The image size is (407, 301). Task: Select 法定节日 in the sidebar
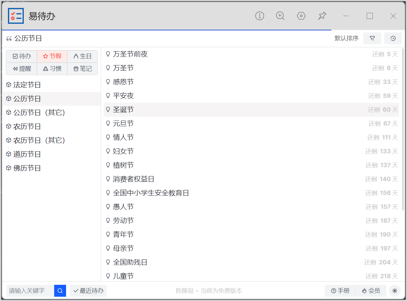pos(27,85)
